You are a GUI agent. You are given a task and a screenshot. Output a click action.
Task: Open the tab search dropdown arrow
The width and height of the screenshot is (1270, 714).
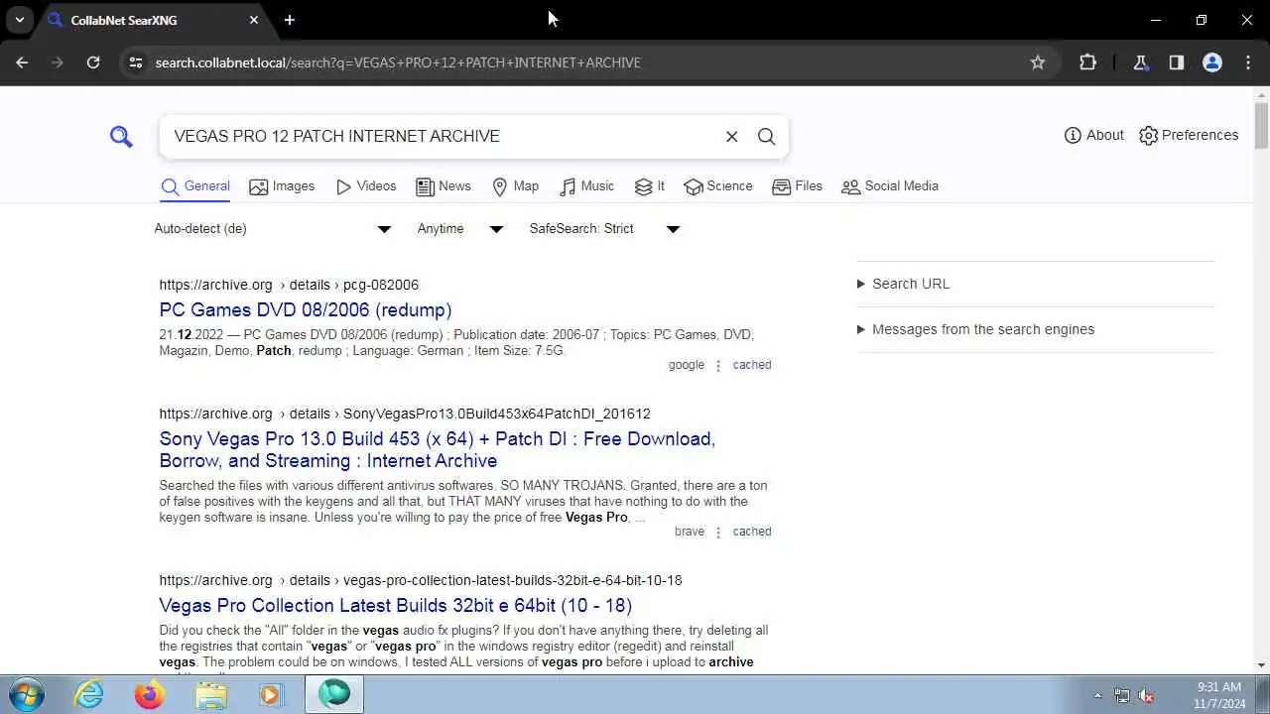[19, 20]
